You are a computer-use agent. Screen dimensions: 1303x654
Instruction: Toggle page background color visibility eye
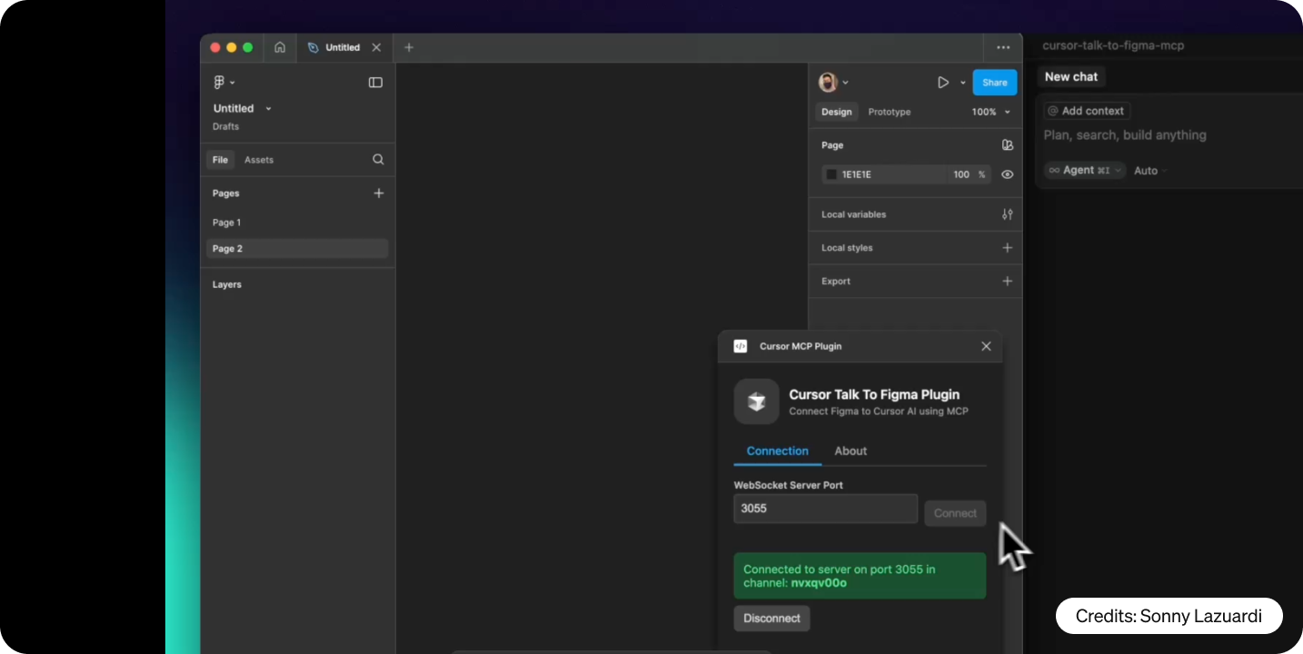point(1007,174)
